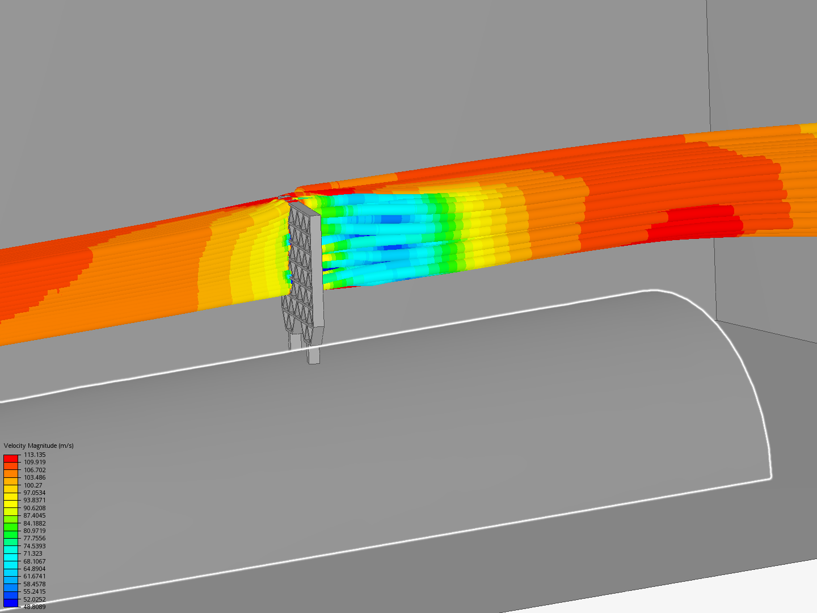
Task: Select the legend value 55.2415
Action: (35, 591)
